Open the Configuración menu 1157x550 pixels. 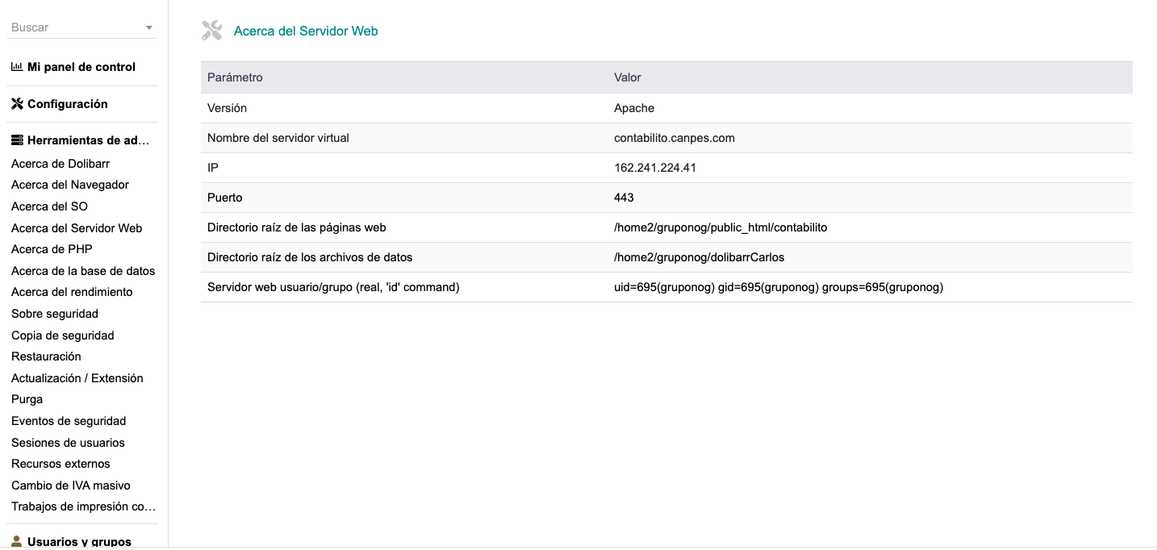click(x=68, y=104)
